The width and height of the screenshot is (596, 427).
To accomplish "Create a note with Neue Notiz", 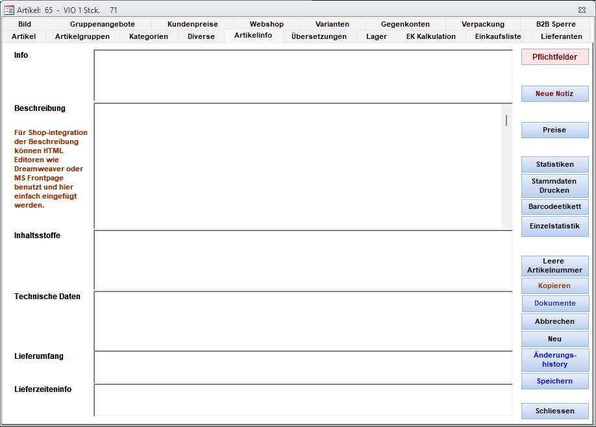I will point(554,93).
